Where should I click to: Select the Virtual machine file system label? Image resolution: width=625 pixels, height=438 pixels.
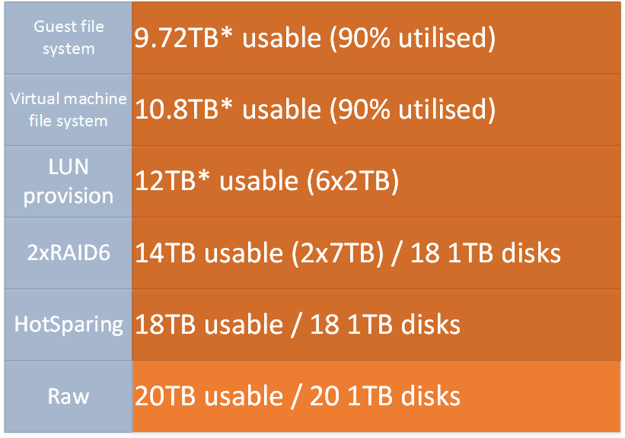pyautogui.click(x=69, y=109)
